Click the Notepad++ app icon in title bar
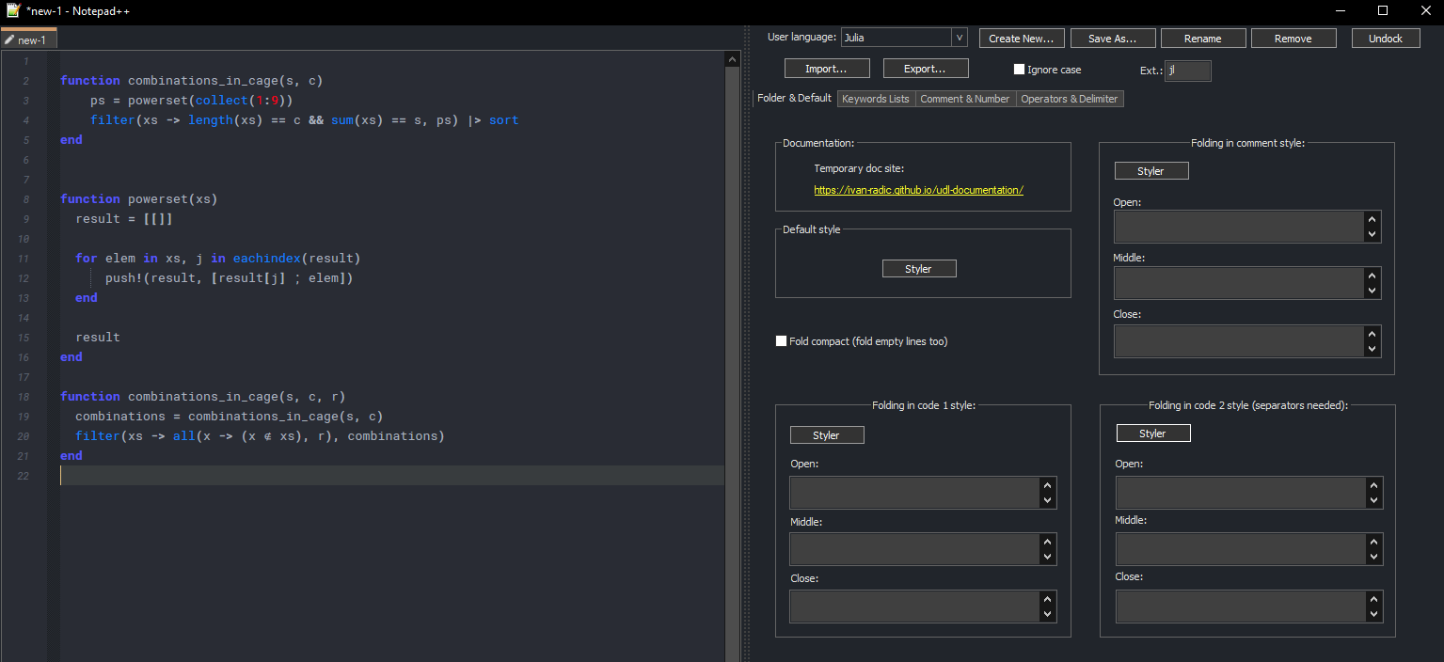Image resolution: width=1444 pixels, height=662 pixels. click(11, 10)
